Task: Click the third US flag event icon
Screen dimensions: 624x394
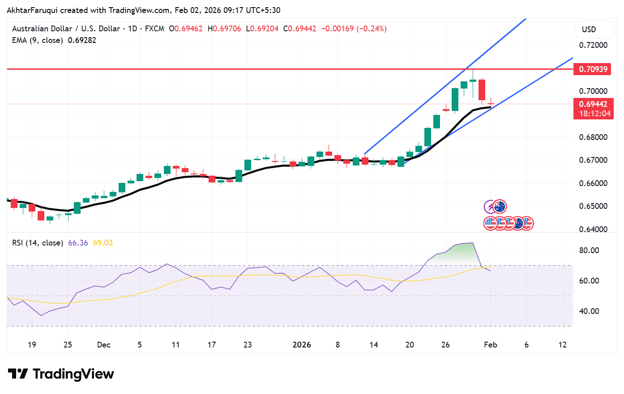Action: 509,224
